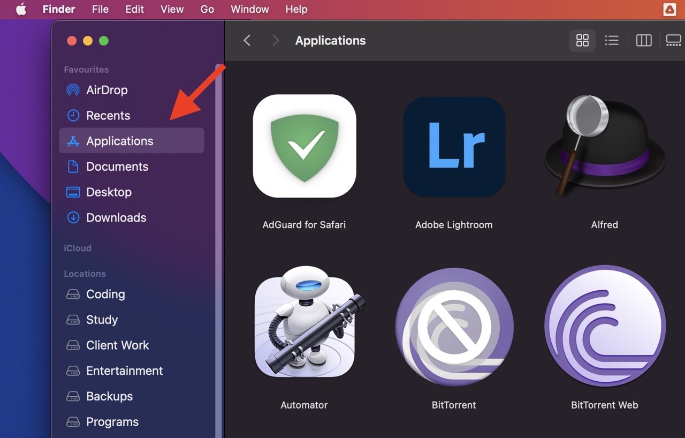
Task: Open the AdGuard for Safari app icon
Action: 305,146
